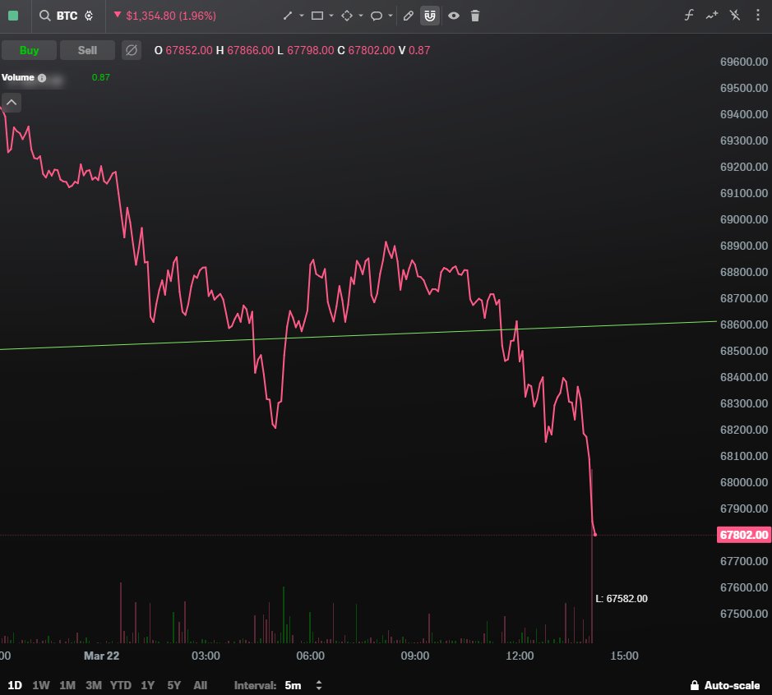Open indicators via the function icon

[689, 16]
